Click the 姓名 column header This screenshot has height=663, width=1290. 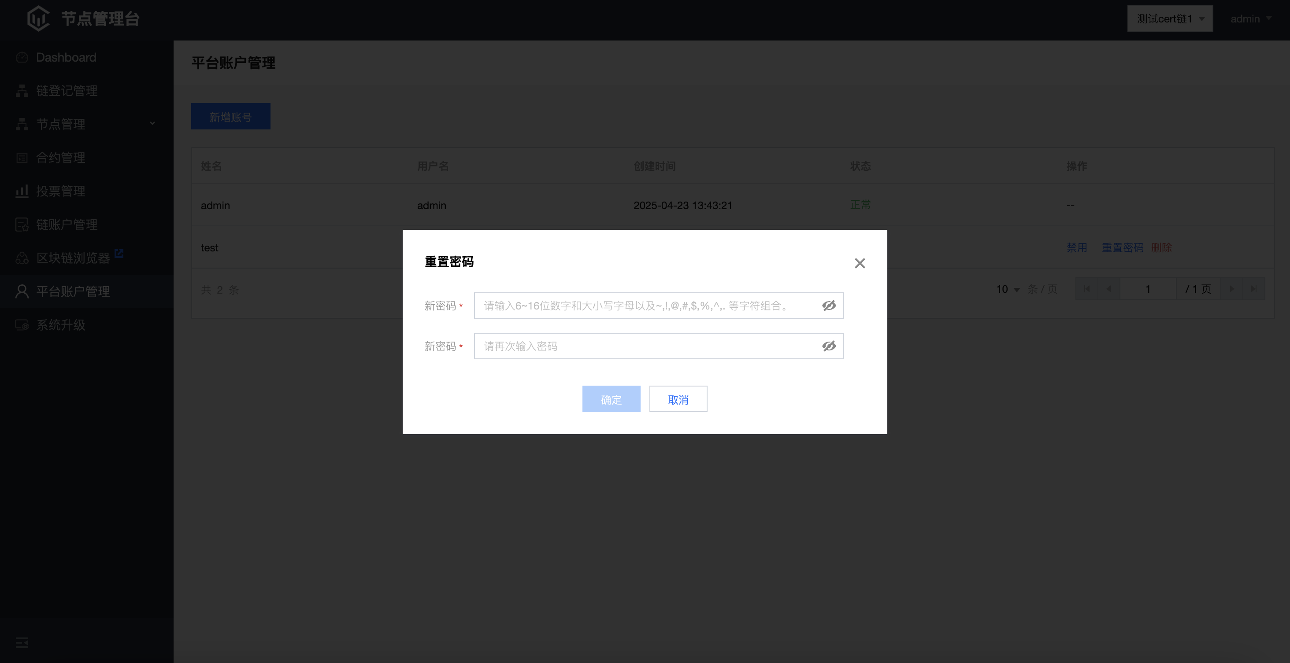click(x=211, y=166)
